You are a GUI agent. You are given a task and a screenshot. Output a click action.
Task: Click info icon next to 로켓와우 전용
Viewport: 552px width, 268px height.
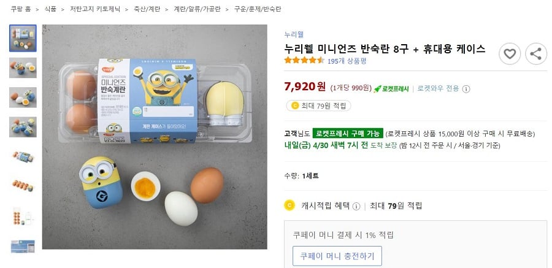pyautogui.click(x=466, y=88)
